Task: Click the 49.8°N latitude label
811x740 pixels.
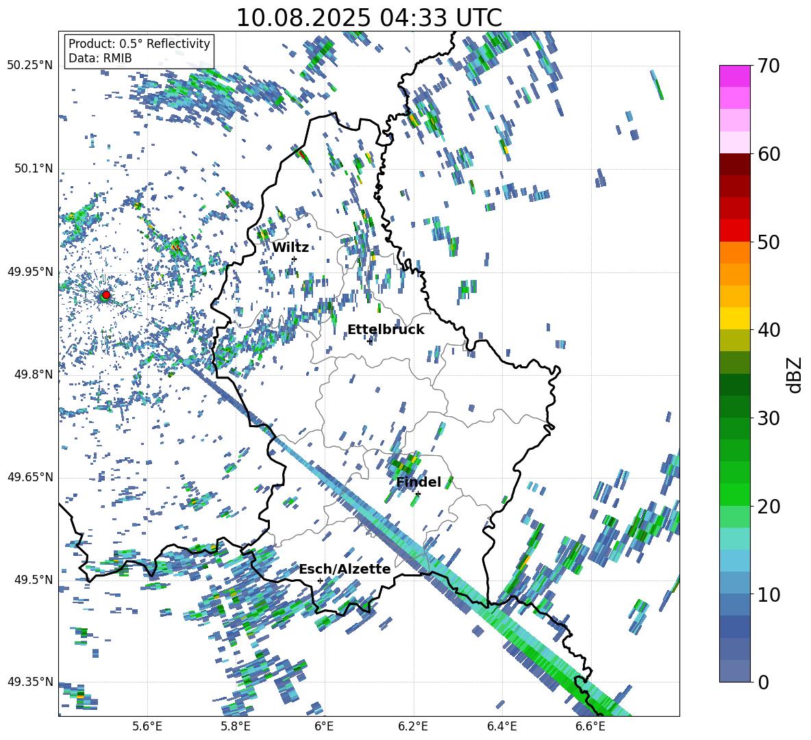Action: click(33, 374)
